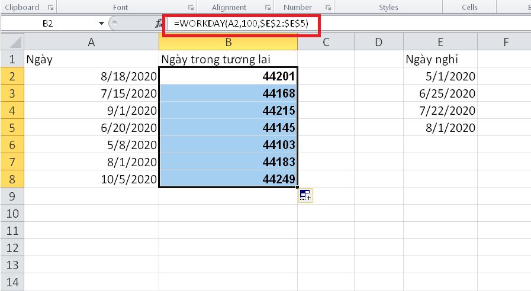Select row 2 header
The image size is (531, 291).
coord(12,76)
